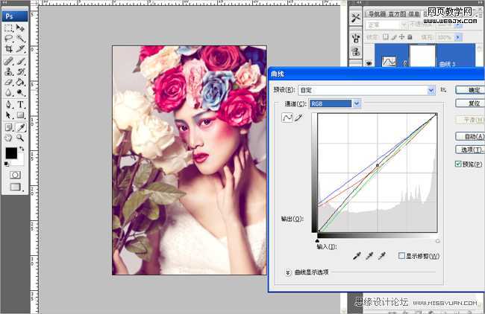Toggle the 预览 (Preview) checkbox
Image resolution: width=485 pixels, height=314 pixels.
tap(458, 164)
